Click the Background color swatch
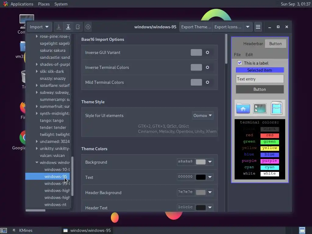The width and height of the screenshot is (312, 234). [x=201, y=162]
